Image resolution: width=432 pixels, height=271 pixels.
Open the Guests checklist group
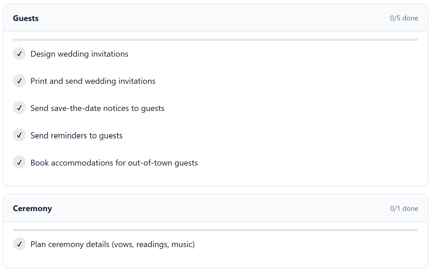coord(25,18)
